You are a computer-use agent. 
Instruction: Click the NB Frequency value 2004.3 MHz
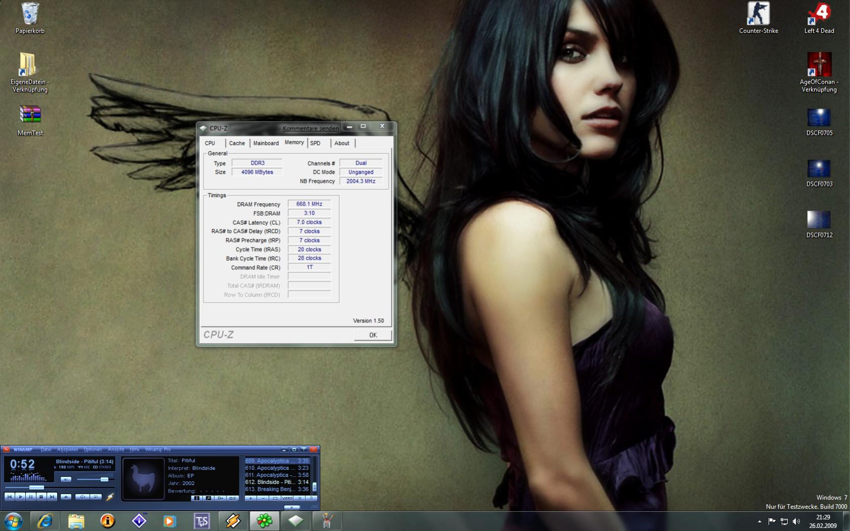(361, 181)
